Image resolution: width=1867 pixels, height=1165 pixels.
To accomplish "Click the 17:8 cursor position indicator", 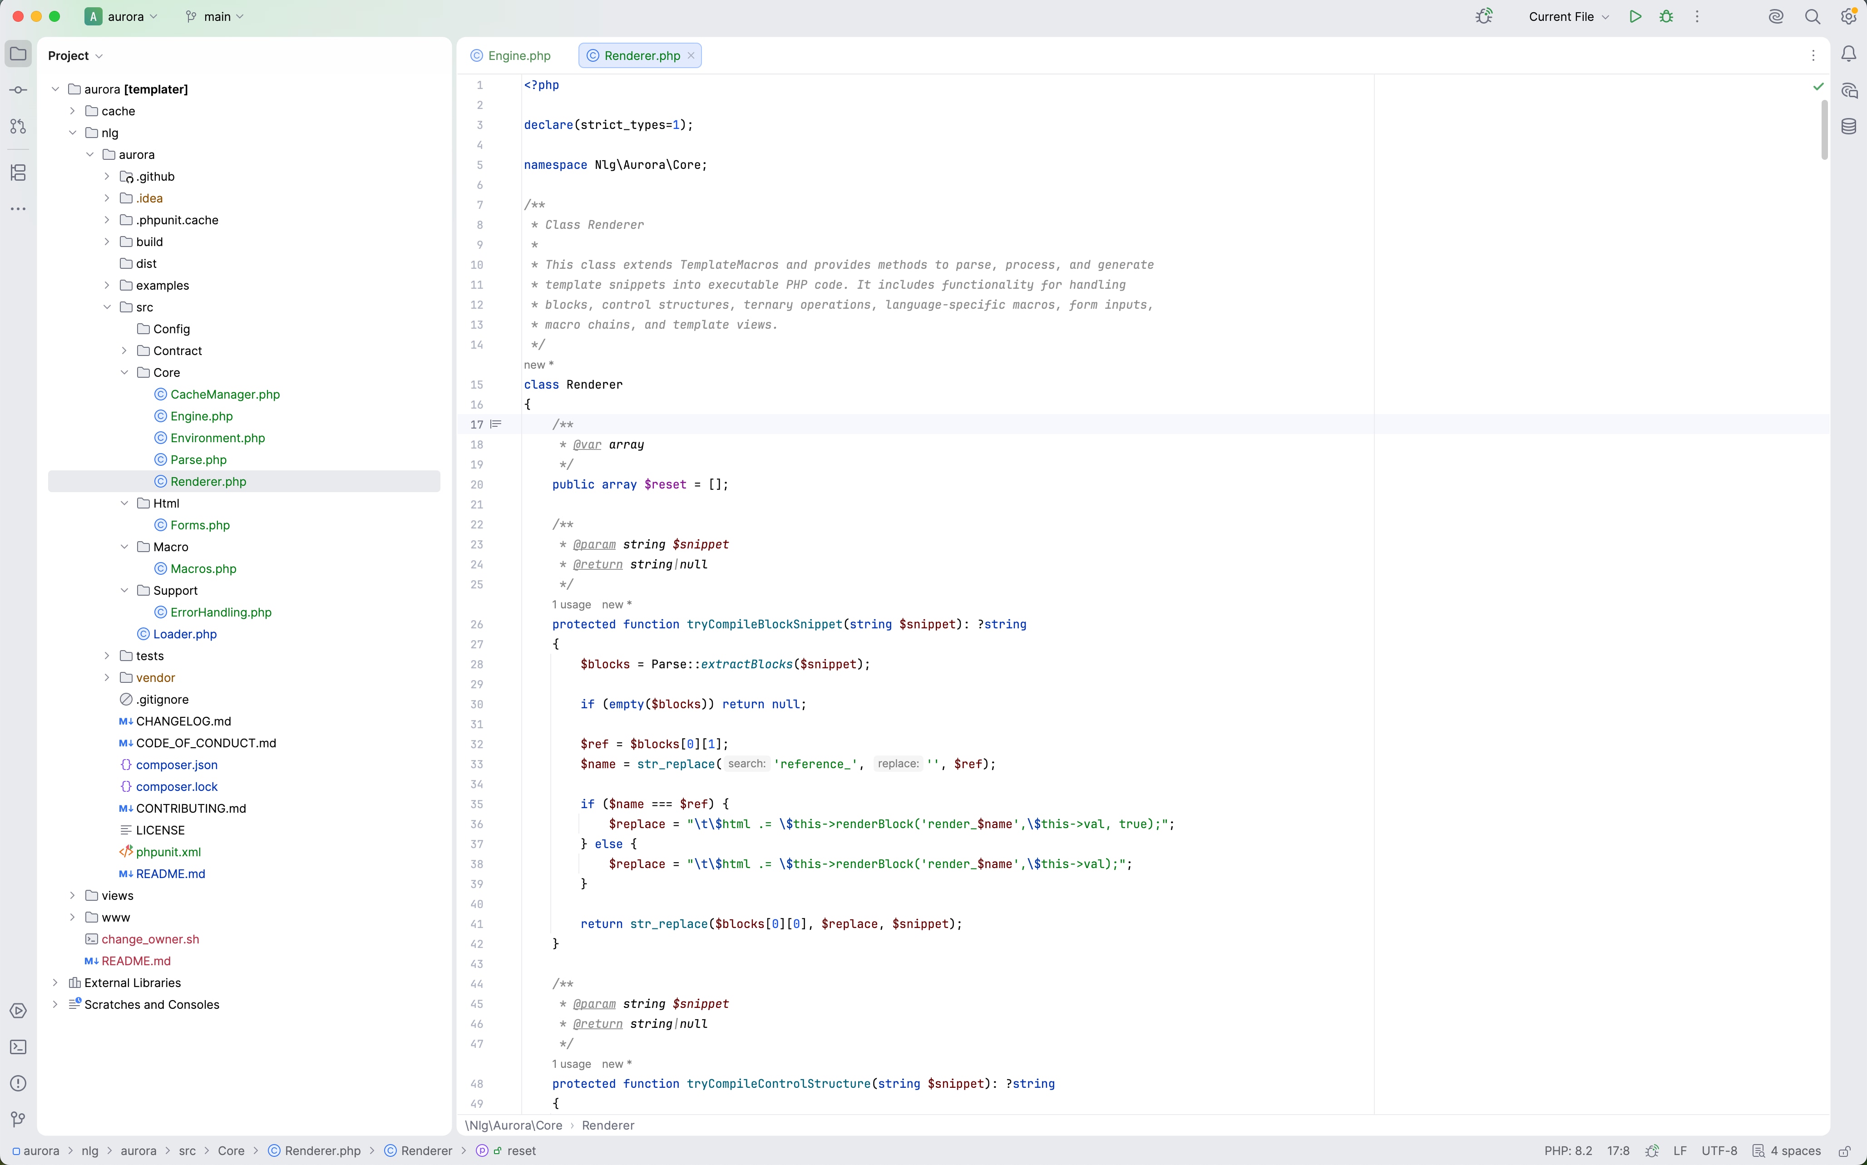I will tap(1618, 1150).
